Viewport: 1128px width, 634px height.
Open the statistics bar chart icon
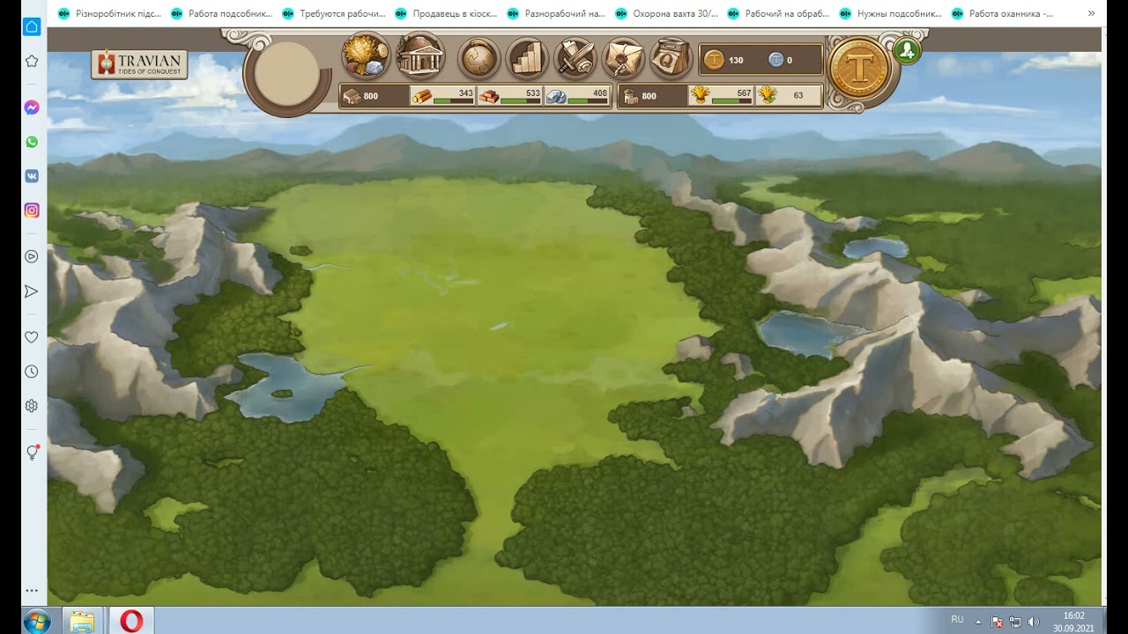[527, 60]
